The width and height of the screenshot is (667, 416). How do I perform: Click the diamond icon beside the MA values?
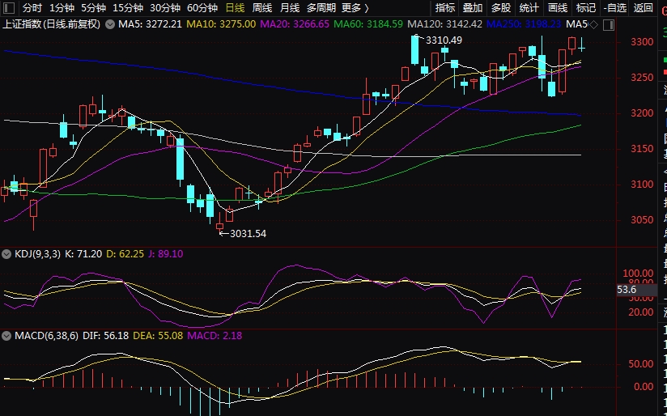tap(595, 24)
